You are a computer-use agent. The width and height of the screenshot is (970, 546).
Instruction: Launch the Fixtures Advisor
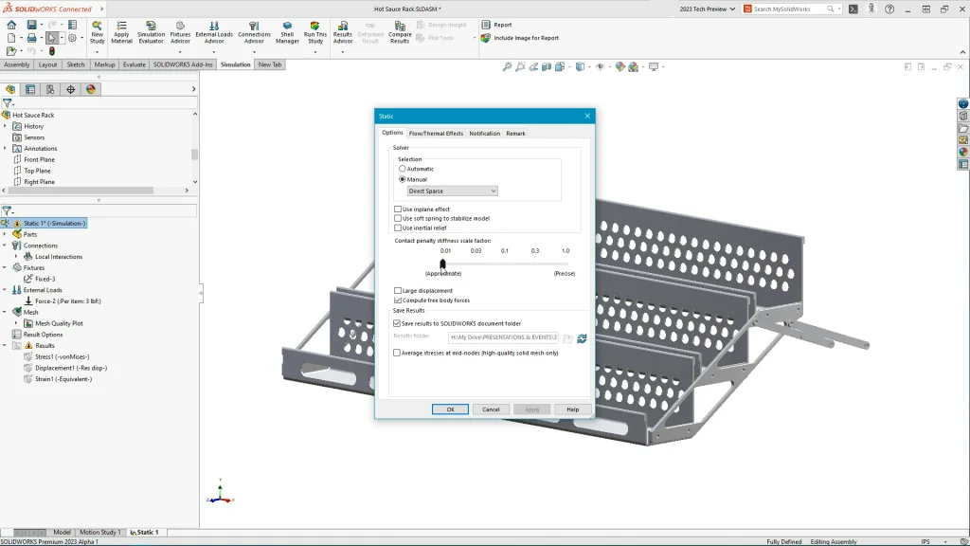[180, 30]
